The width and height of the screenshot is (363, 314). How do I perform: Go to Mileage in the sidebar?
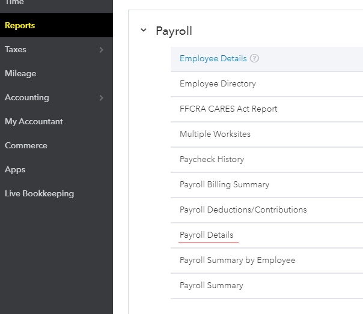coord(20,73)
